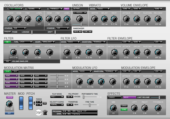Image resolution: width=170 pixels, height=119 pixels.
Task: Click the chess king logo icon
Action: pos(45,112)
